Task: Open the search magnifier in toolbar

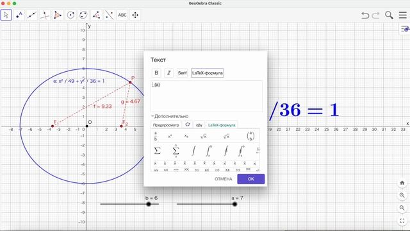Action: [x=389, y=15]
